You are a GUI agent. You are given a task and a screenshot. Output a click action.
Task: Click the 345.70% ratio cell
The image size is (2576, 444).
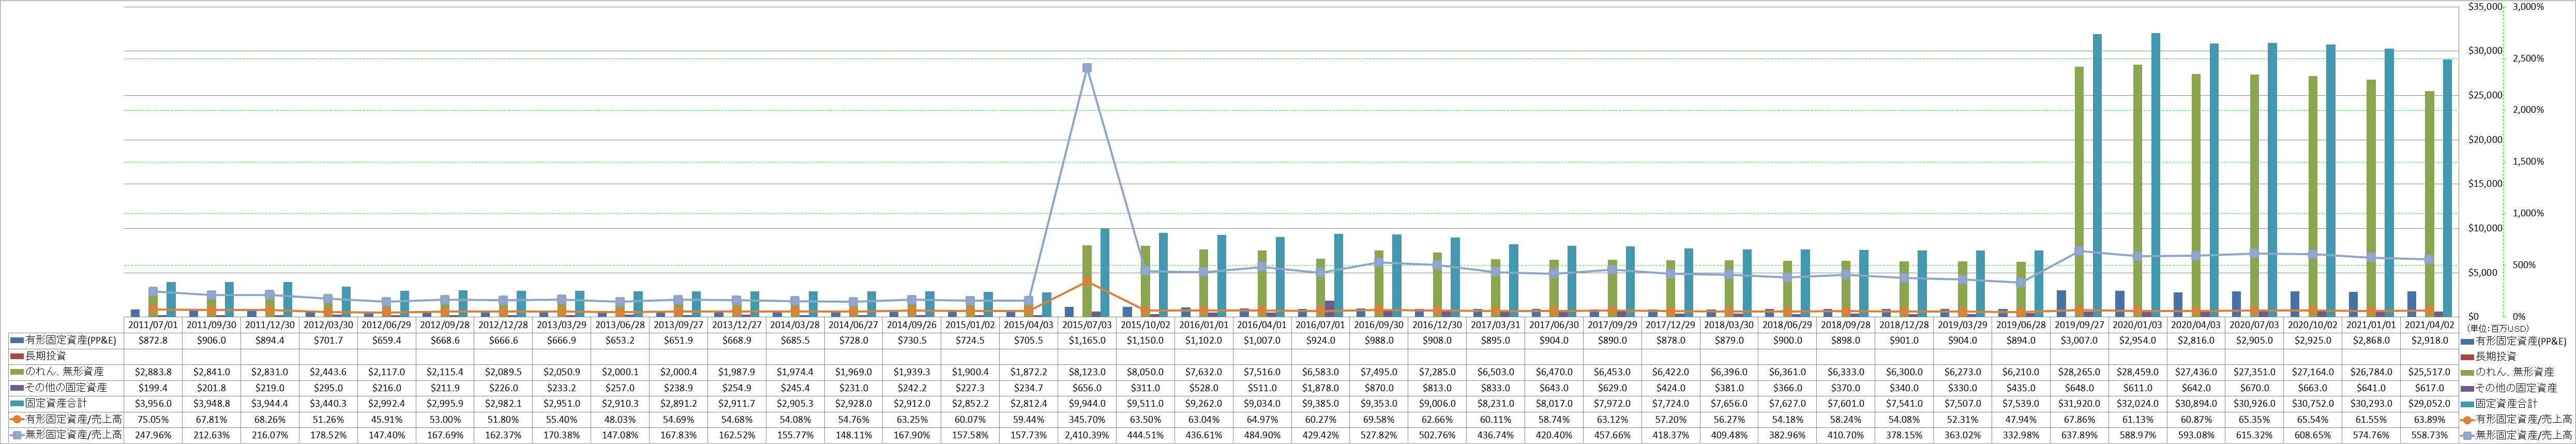[x=1086, y=419]
